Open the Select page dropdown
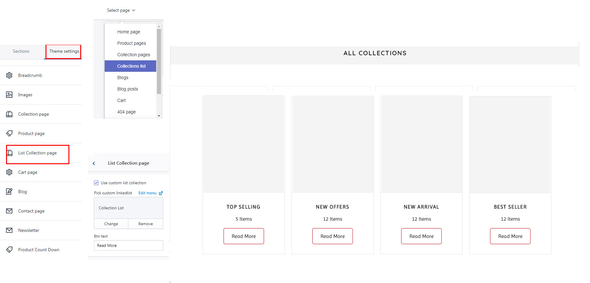590x283 pixels. [x=121, y=10]
